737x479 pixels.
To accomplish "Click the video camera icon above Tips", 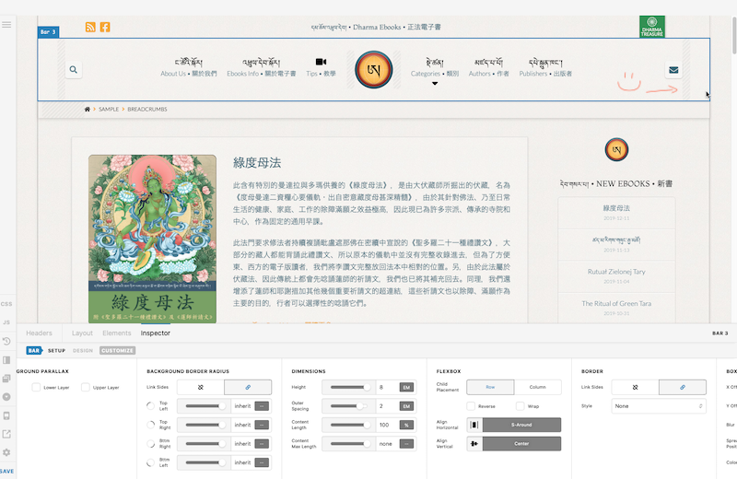I will 321,62.
